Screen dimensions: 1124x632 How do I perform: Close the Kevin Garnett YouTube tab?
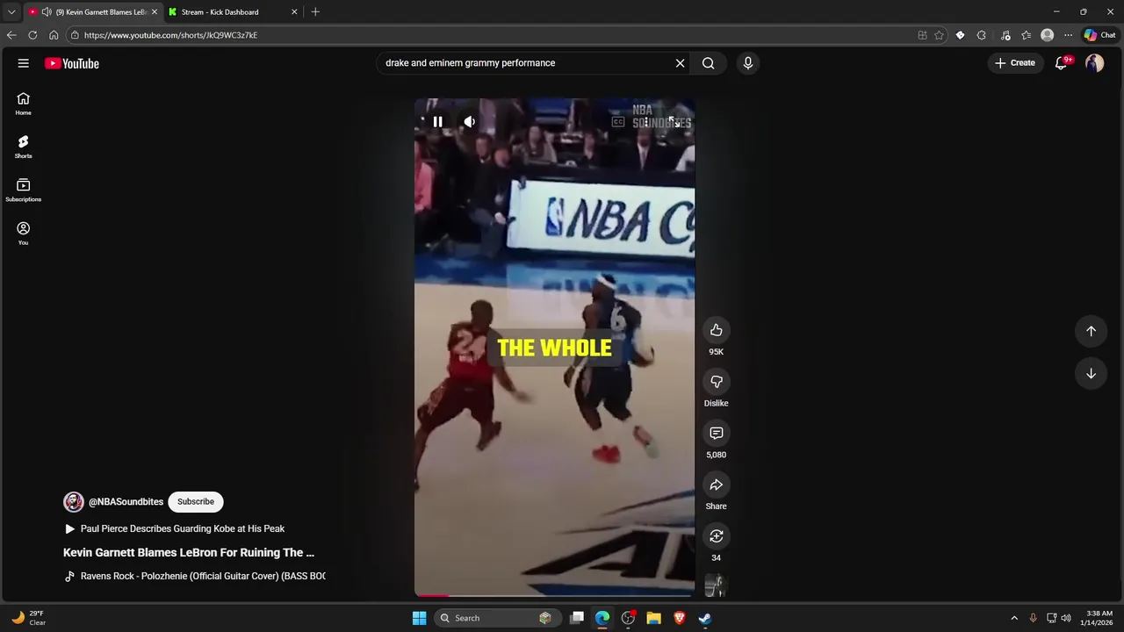click(154, 12)
